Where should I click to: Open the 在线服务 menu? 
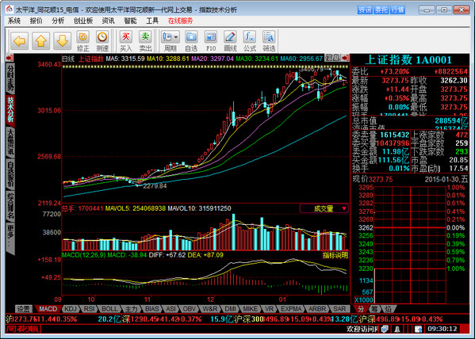click(181, 21)
